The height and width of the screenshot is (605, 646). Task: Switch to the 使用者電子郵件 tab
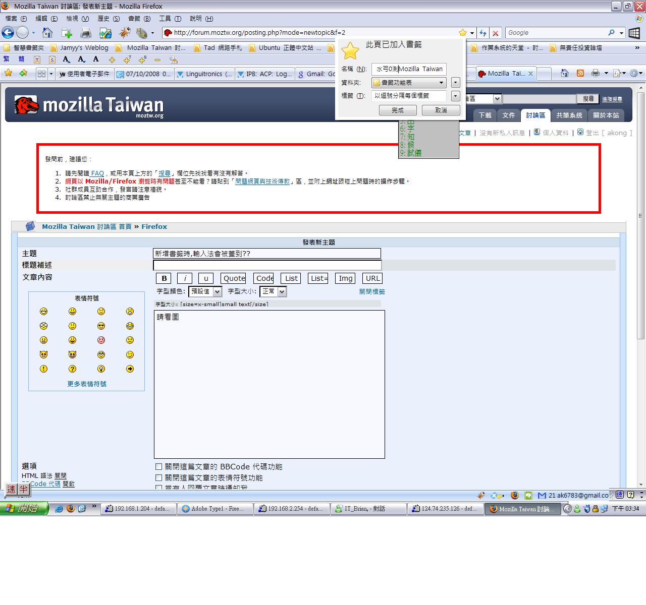pyautogui.click(x=84, y=74)
